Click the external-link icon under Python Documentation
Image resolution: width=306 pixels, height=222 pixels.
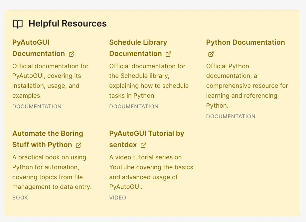tap(211, 54)
